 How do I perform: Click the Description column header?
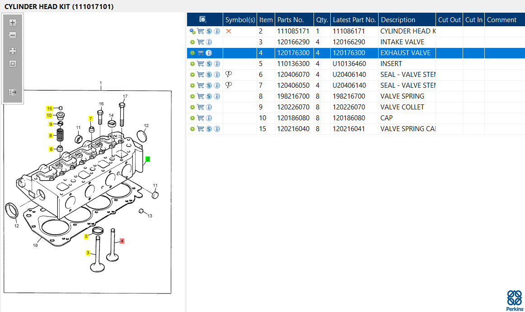398,20
